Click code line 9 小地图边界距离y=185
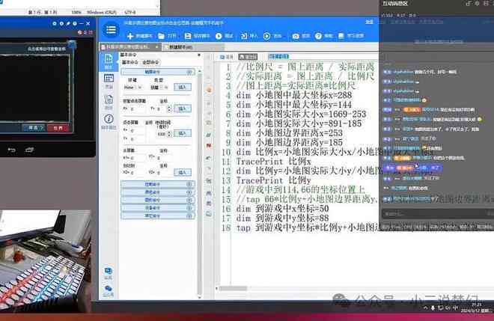494x321 pixels. click(x=289, y=142)
